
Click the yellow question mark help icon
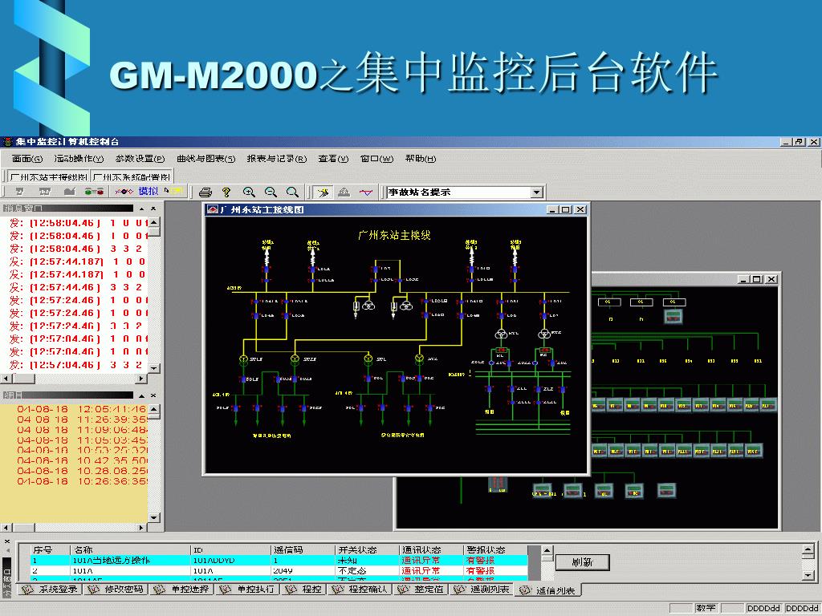tap(226, 192)
